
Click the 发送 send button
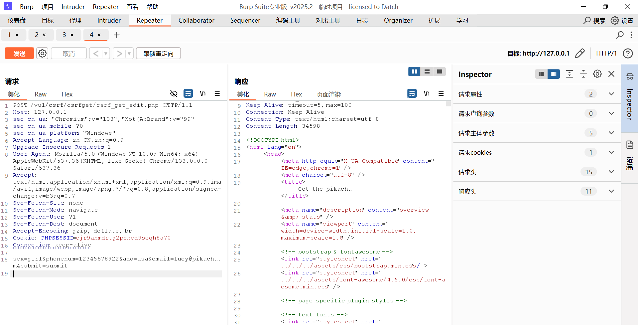pos(19,54)
